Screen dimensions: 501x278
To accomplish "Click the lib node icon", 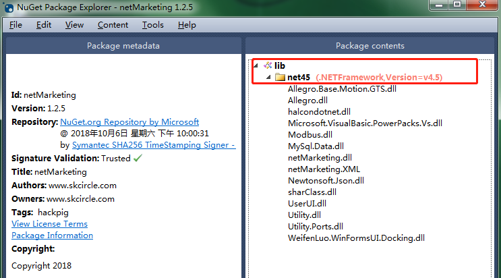I will pyautogui.click(x=268, y=65).
